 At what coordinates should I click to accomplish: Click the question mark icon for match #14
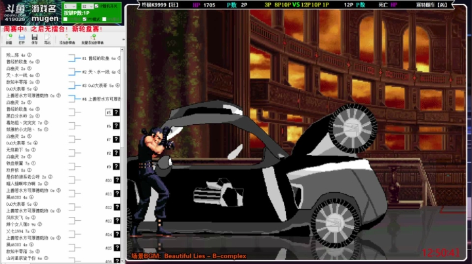(x=116, y=234)
